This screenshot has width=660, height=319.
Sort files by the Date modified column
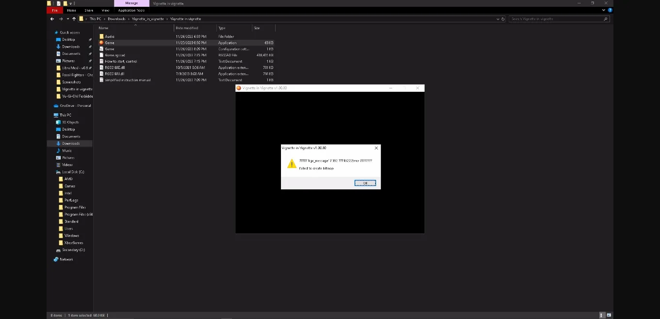(187, 28)
